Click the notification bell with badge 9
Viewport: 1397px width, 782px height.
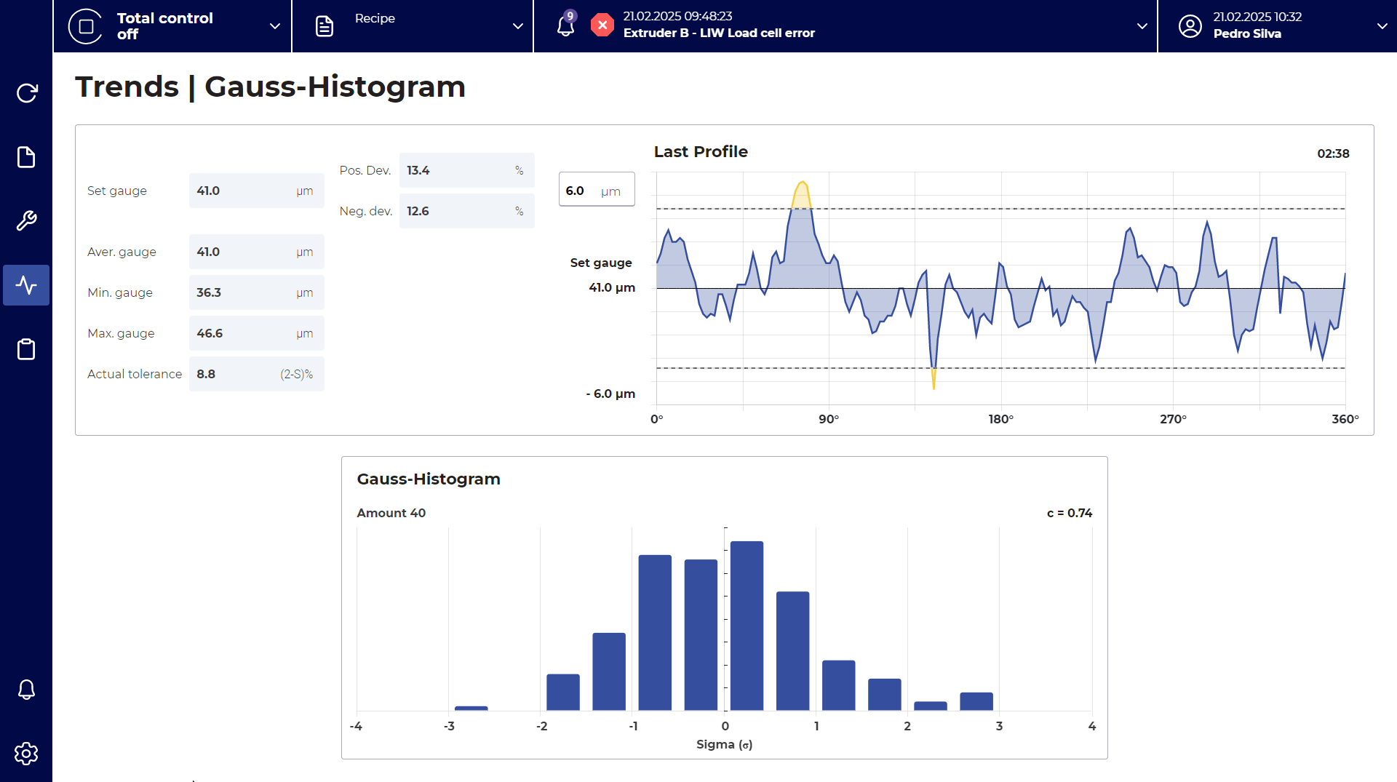[565, 25]
